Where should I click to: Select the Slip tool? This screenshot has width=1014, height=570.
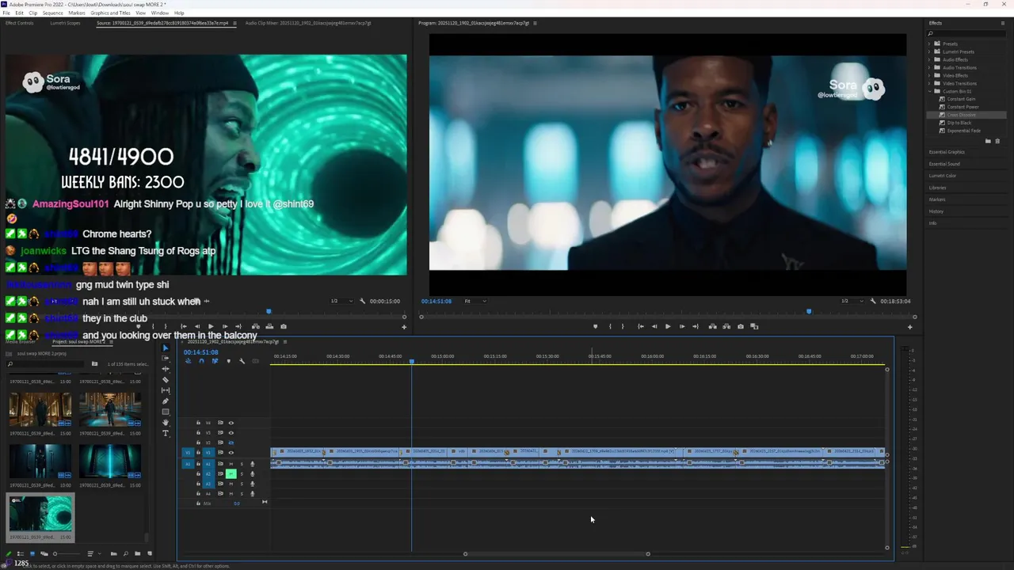[x=166, y=390]
